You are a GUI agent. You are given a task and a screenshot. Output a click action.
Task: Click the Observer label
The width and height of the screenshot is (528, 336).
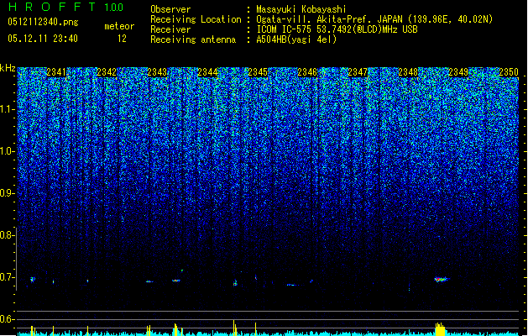(170, 9)
